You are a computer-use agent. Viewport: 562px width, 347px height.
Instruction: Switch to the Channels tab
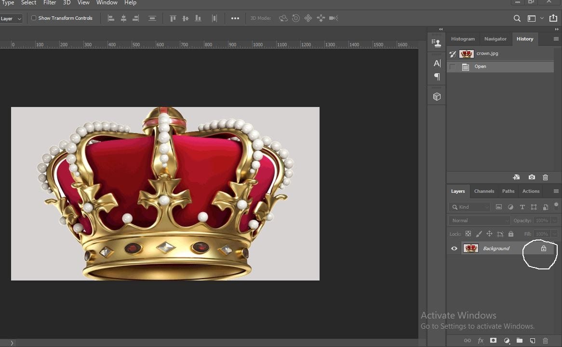484,191
